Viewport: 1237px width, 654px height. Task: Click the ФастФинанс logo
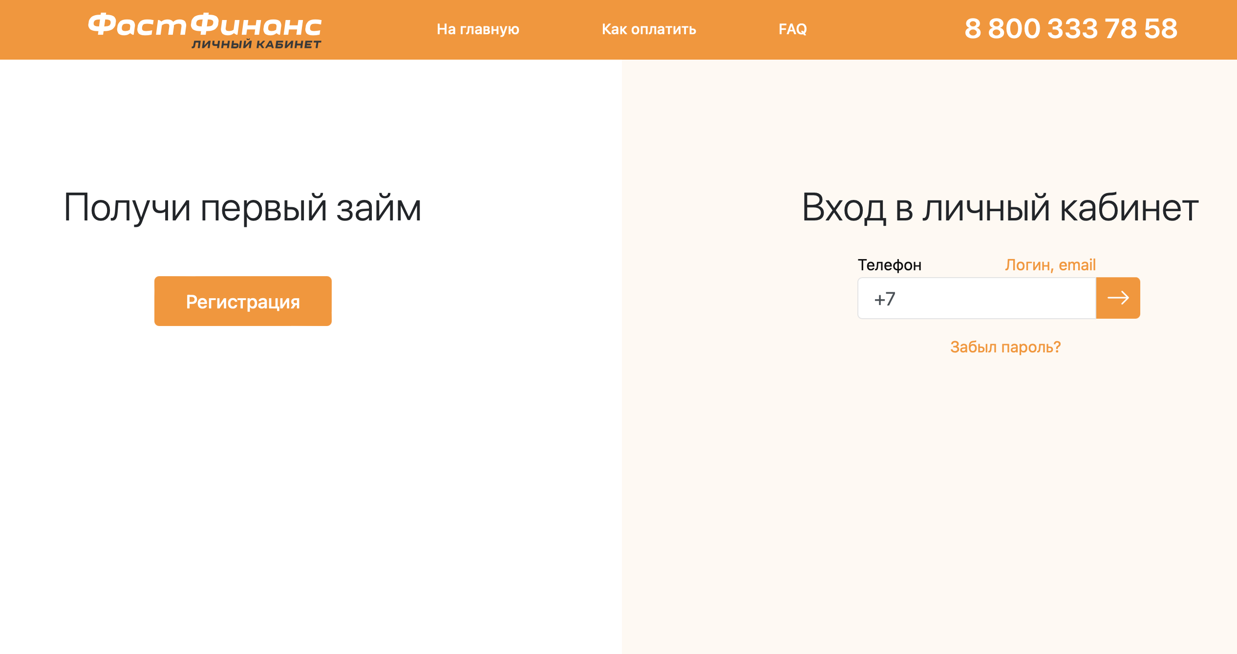(205, 31)
